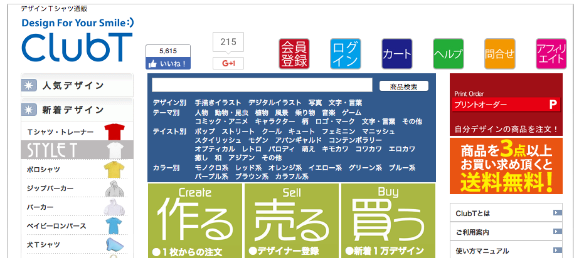This screenshot has height=258, width=579.
Task: Open the green ヘルプ icon
Action: click(449, 54)
